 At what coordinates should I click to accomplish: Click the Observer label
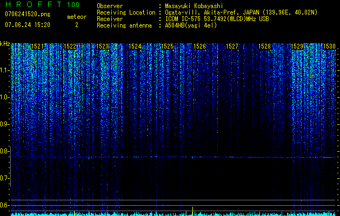[110, 6]
